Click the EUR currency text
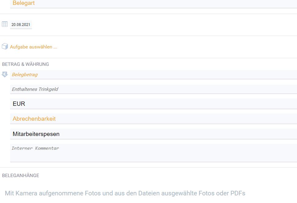Image resolution: width=297 pixels, height=203 pixels. pyautogui.click(x=19, y=103)
